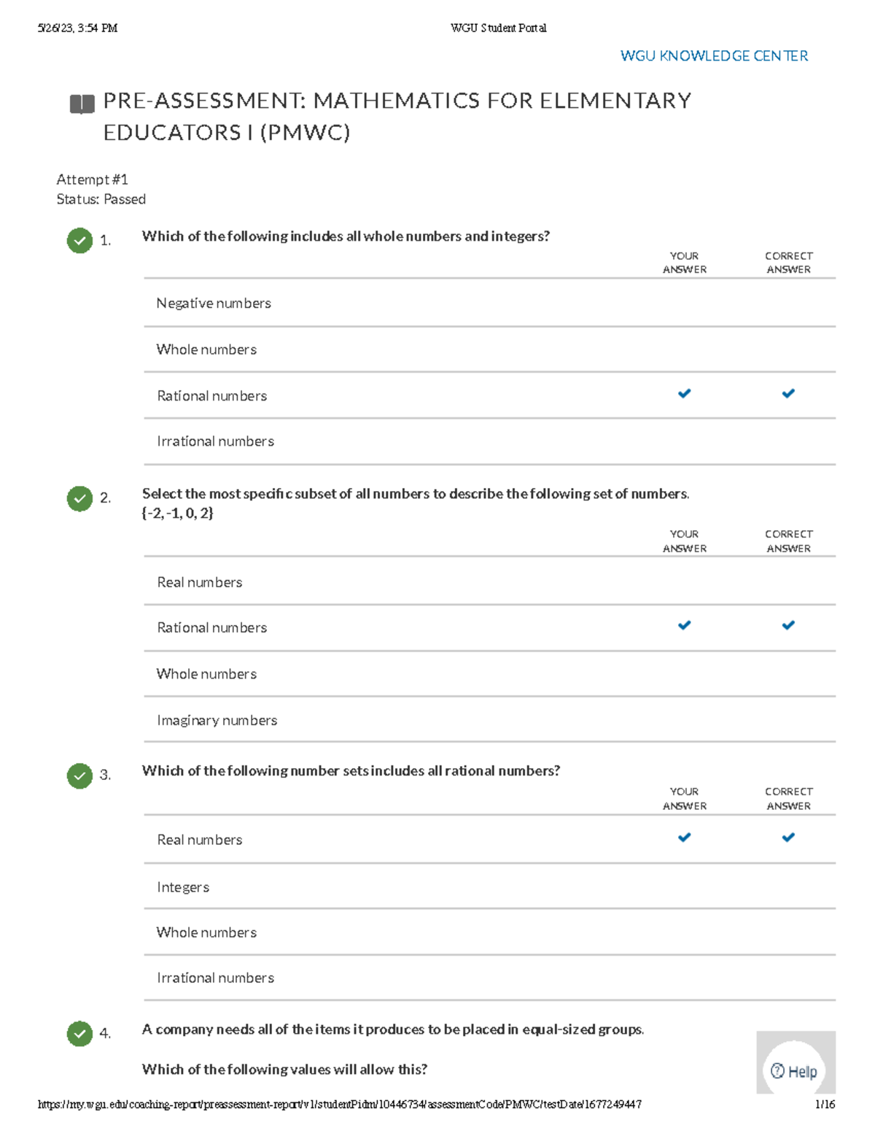The width and height of the screenshot is (875, 1133).
Task: Click the green check icon for question 2
Action: click(79, 498)
